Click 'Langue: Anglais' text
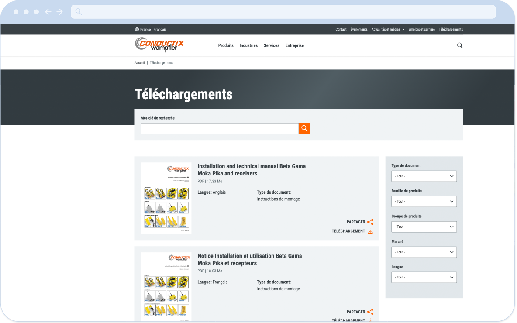 pyautogui.click(x=212, y=192)
